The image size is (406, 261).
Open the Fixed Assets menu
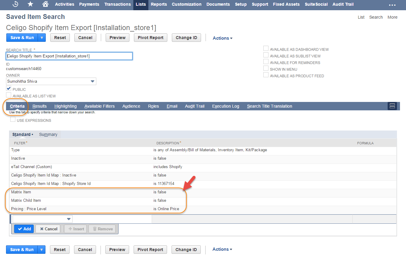tap(286, 4)
